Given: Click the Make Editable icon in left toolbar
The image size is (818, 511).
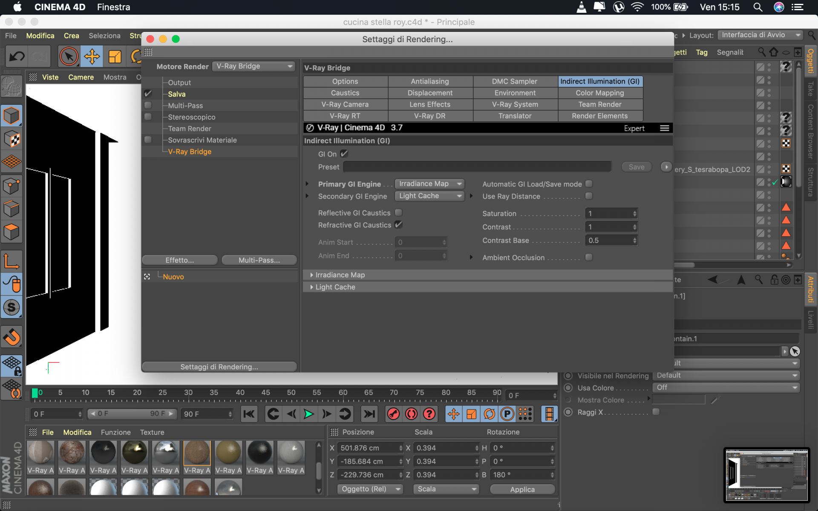Looking at the screenshot, I should tap(12, 87).
